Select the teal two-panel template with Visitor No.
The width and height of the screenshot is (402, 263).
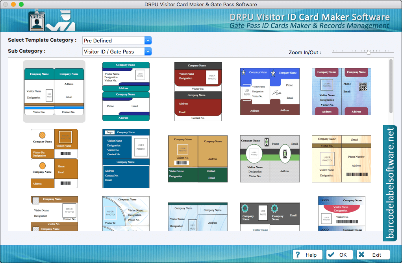coord(54,92)
